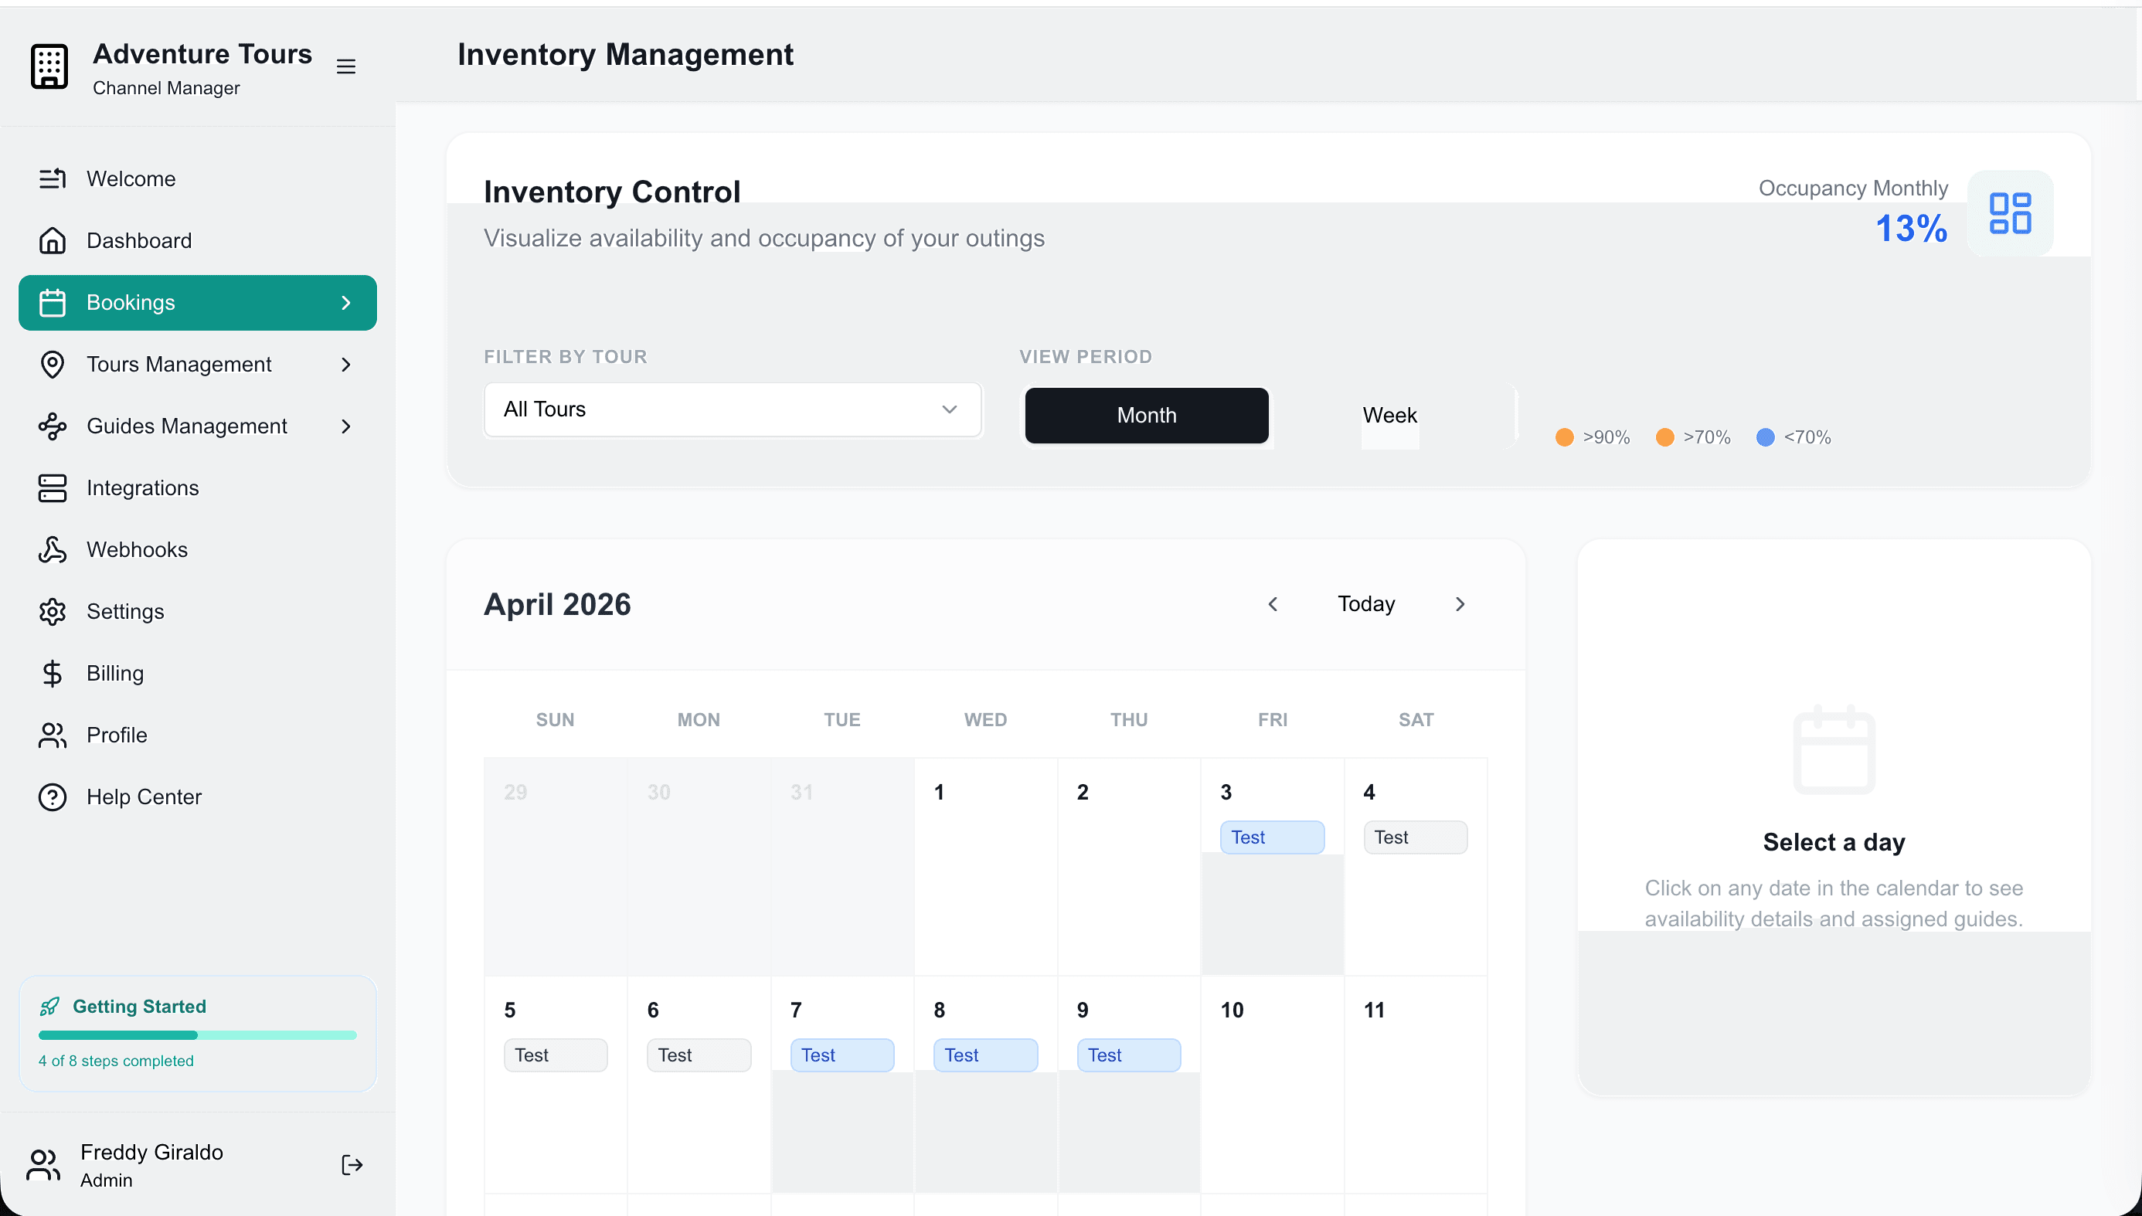Click the Billing dollar sign icon
This screenshot has height=1216, width=2142.
(52, 673)
